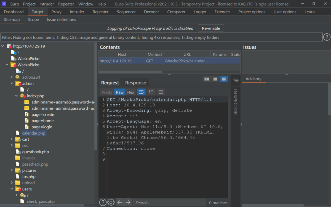331x207 pixels.
Task: Switch request view to Pretty
Action: 107,92
